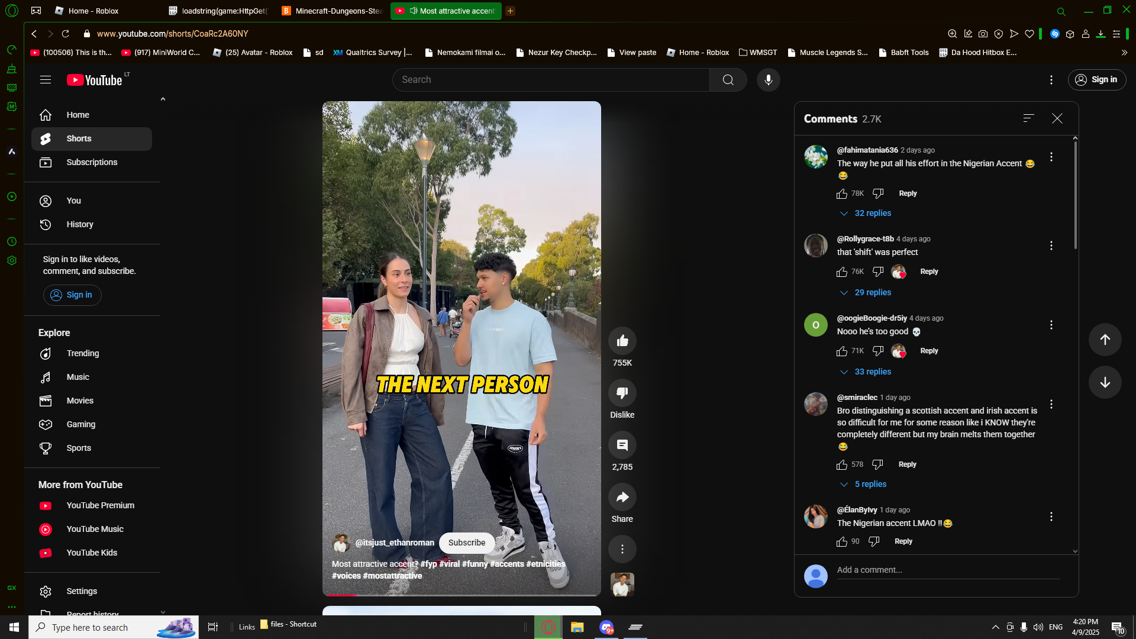Image resolution: width=1136 pixels, height=639 pixels.
Task: Open more actions menu below Share
Action: (622, 549)
